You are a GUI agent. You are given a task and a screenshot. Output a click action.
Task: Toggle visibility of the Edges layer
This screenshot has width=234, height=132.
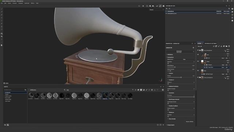tap(198, 61)
